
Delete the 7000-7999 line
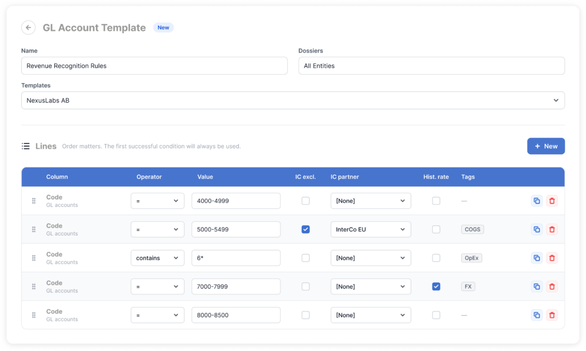552,286
